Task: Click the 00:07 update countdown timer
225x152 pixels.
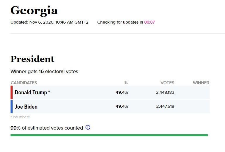Action: coord(149,22)
